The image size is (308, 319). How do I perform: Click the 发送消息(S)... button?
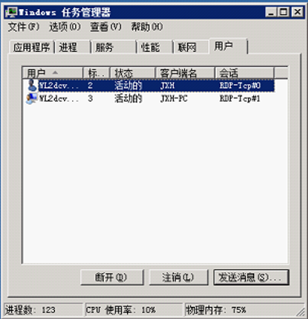(251, 278)
